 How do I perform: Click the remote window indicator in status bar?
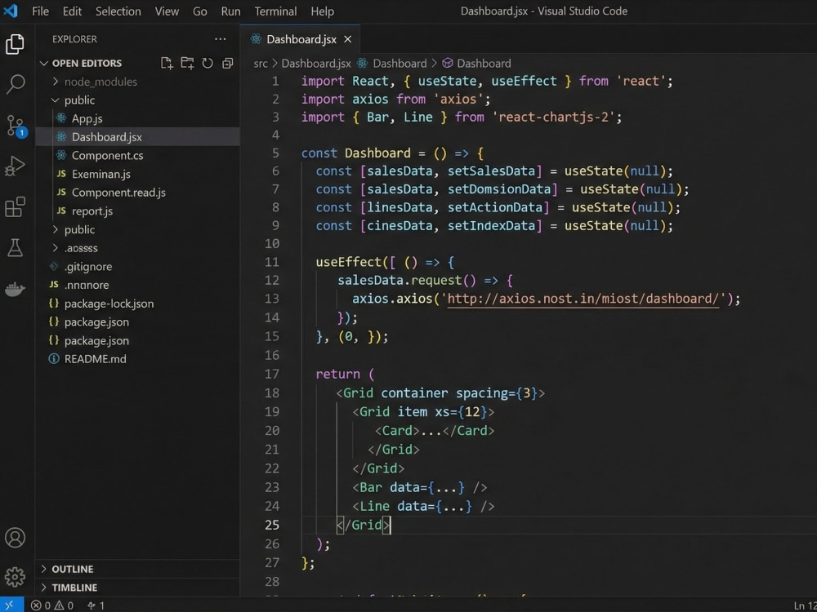point(11,605)
